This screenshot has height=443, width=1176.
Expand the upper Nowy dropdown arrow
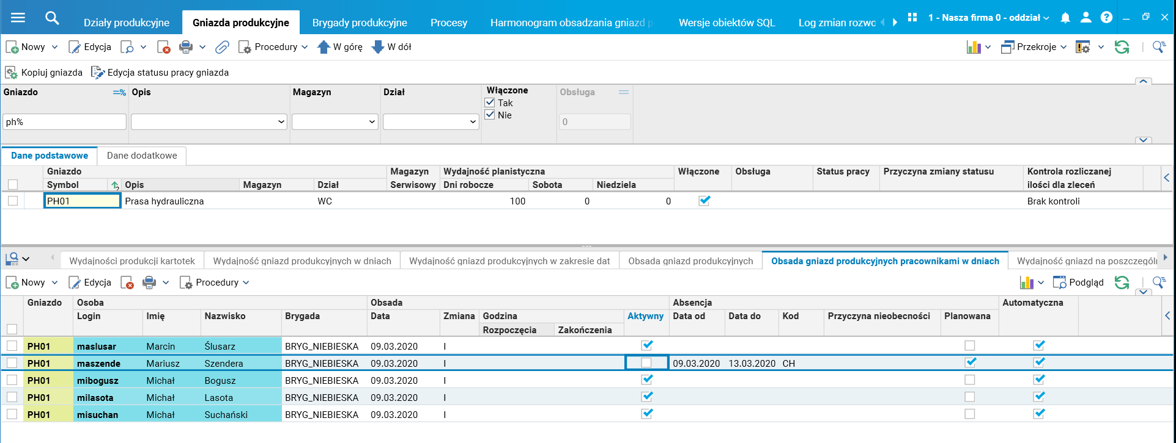click(x=54, y=47)
